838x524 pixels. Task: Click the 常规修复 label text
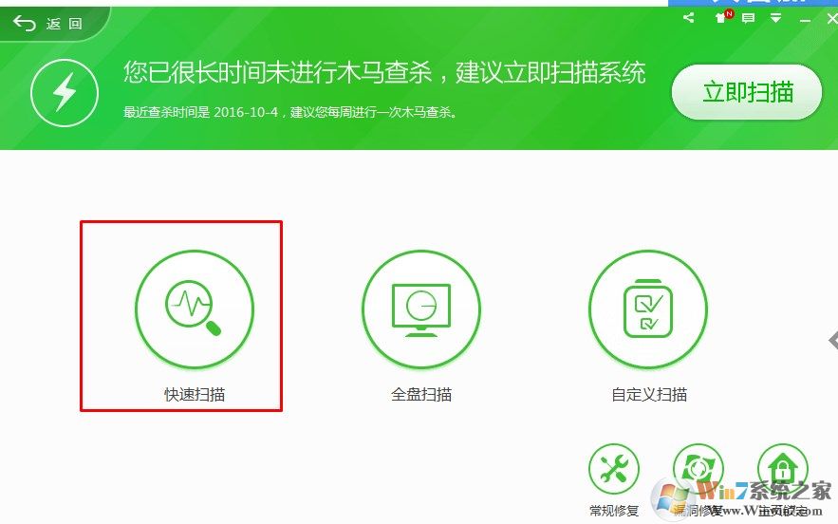(x=614, y=511)
